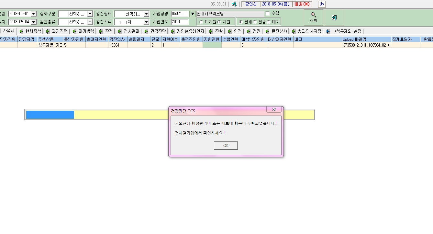
Task: Open the 청구제외 설정 tab
Action: 345,31
